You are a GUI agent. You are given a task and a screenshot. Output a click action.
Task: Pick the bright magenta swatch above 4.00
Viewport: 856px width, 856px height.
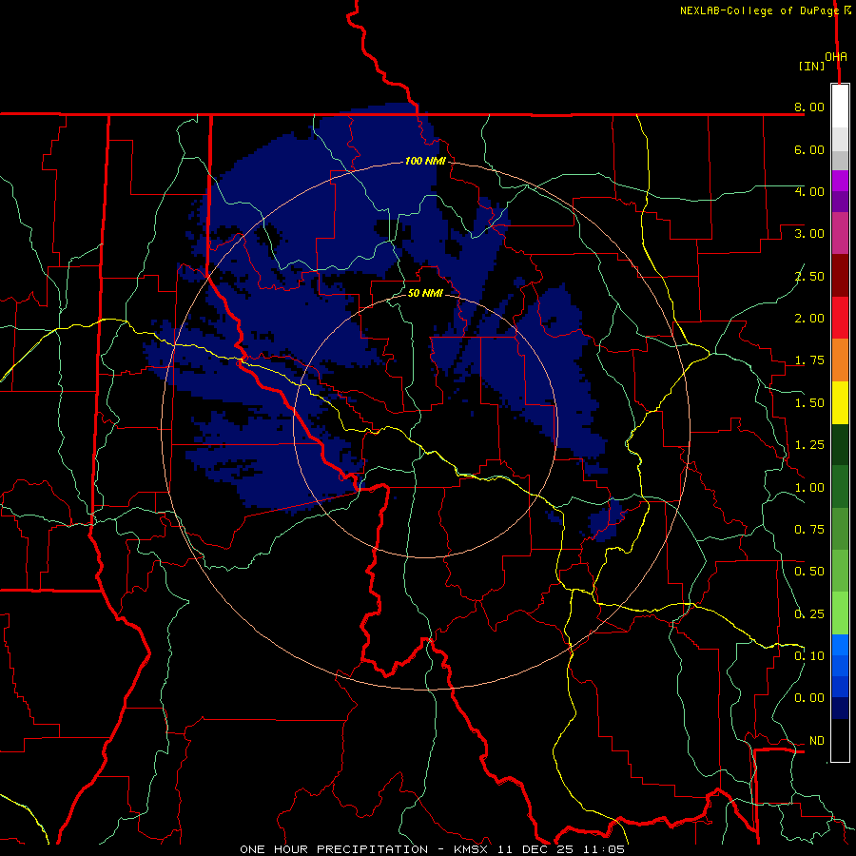(840, 181)
